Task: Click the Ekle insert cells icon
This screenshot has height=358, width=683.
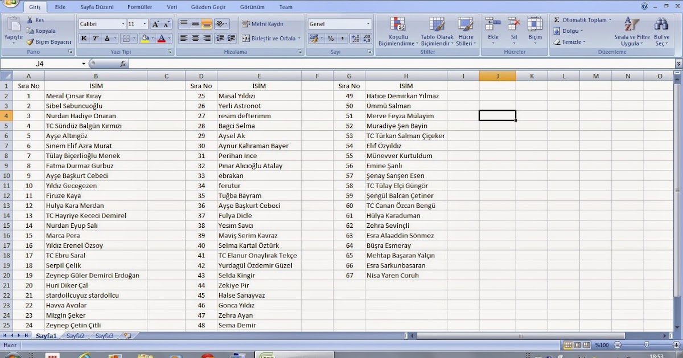Action: pyautogui.click(x=493, y=24)
